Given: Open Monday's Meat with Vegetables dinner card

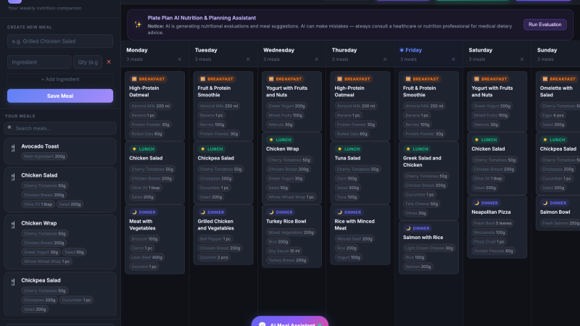Looking at the screenshot, I should (154, 240).
